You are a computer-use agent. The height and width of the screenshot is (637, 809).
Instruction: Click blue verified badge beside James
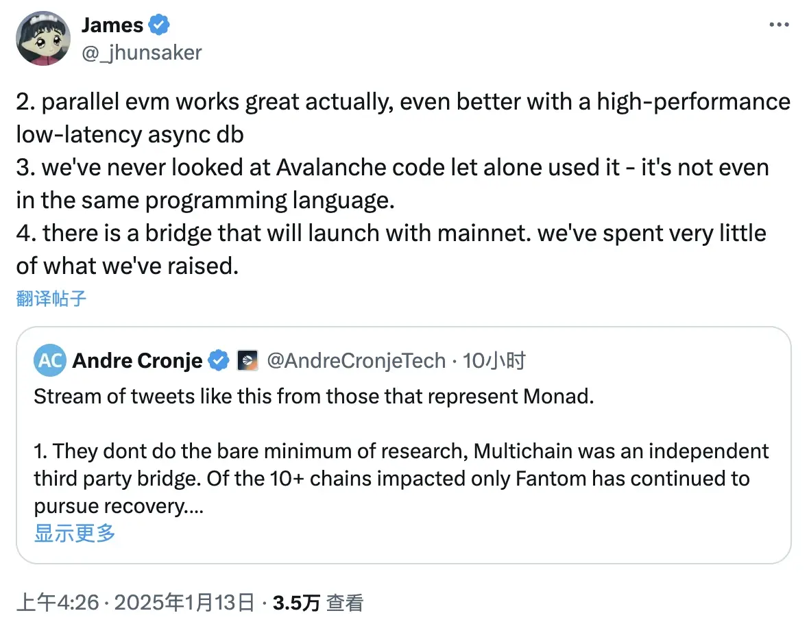[x=160, y=25]
